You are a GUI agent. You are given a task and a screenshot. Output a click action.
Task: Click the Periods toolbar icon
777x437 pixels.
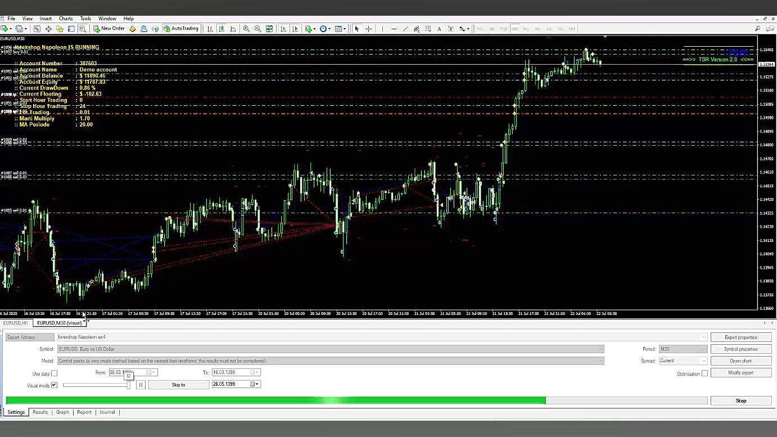coord(324,29)
